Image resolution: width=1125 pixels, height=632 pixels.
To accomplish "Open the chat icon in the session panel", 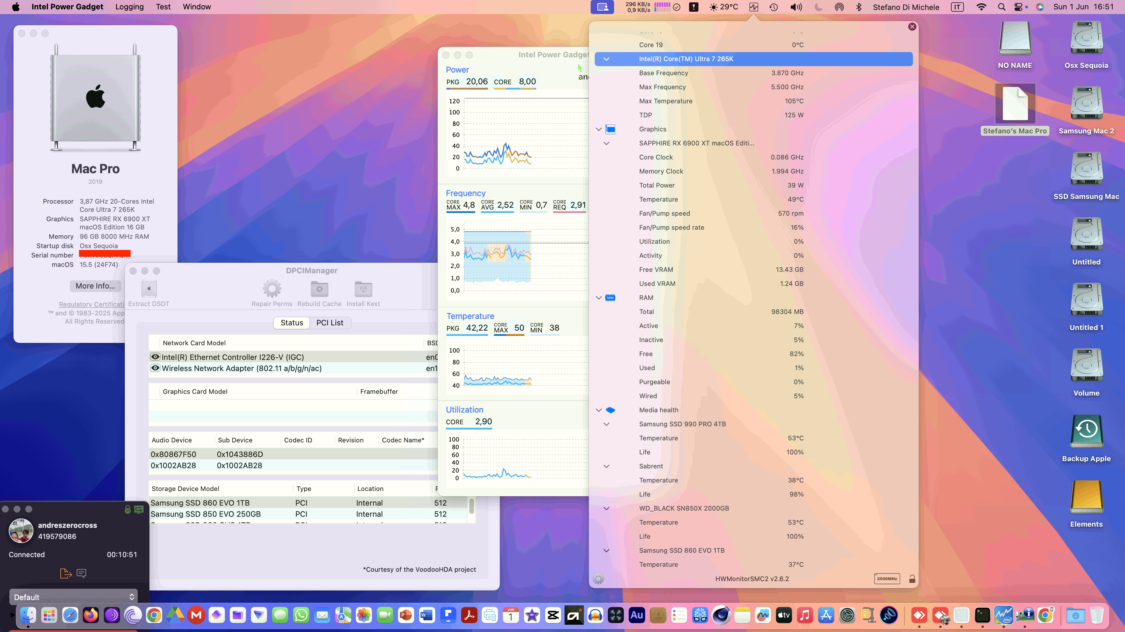I will (x=82, y=573).
